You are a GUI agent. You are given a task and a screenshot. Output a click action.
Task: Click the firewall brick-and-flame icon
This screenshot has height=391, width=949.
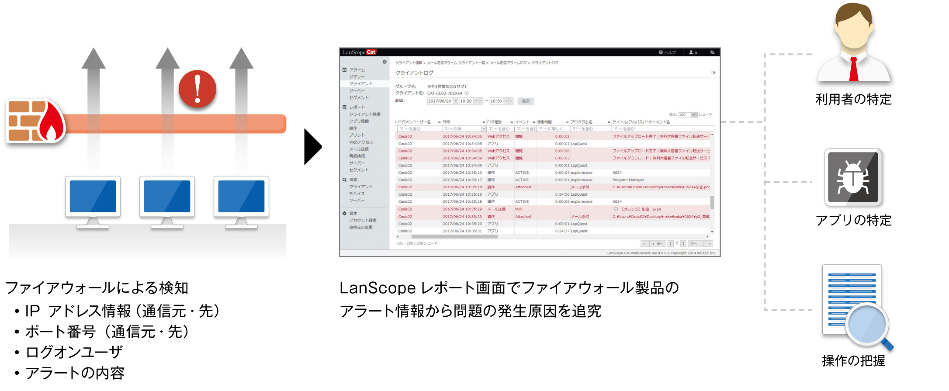pos(36,121)
